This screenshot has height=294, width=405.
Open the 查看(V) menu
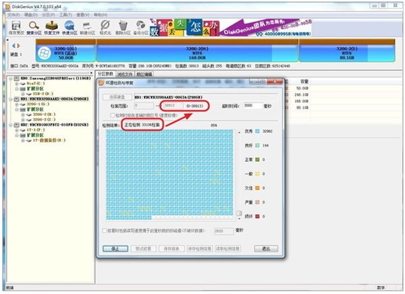83,15
